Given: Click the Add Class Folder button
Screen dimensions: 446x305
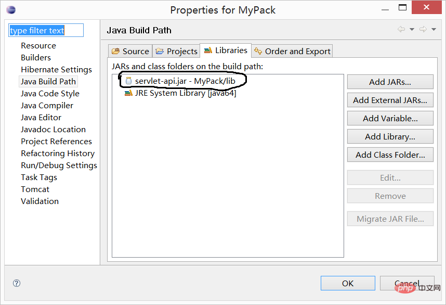Looking at the screenshot, I should point(390,155).
